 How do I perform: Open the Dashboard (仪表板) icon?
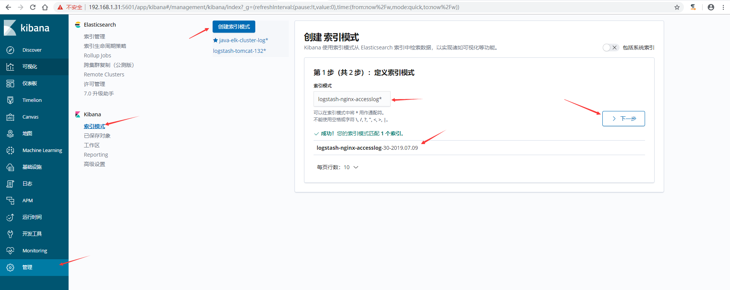pyautogui.click(x=10, y=84)
